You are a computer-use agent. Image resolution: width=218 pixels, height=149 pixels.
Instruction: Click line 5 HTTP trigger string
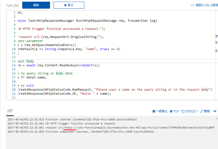[61, 29]
